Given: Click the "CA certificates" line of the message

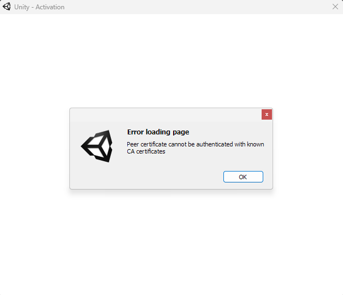Looking at the screenshot, I should pyautogui.click(x=146, y=151).
